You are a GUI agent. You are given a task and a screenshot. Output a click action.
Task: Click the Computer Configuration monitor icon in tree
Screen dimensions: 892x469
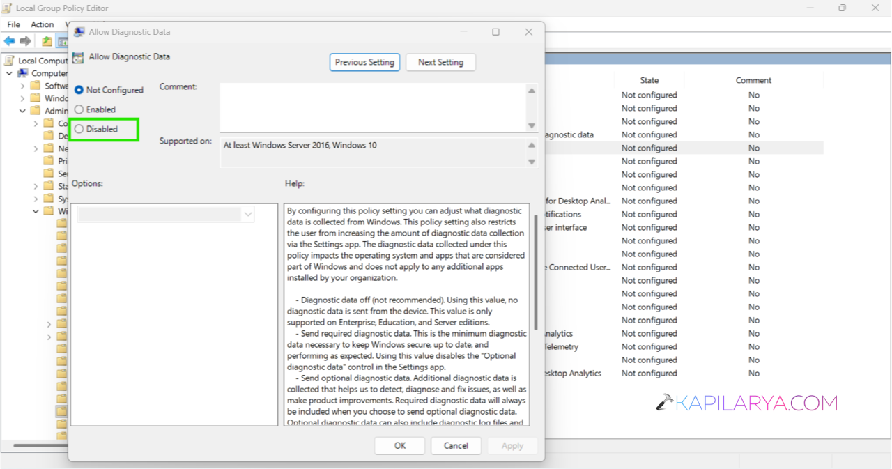point(23,73)
